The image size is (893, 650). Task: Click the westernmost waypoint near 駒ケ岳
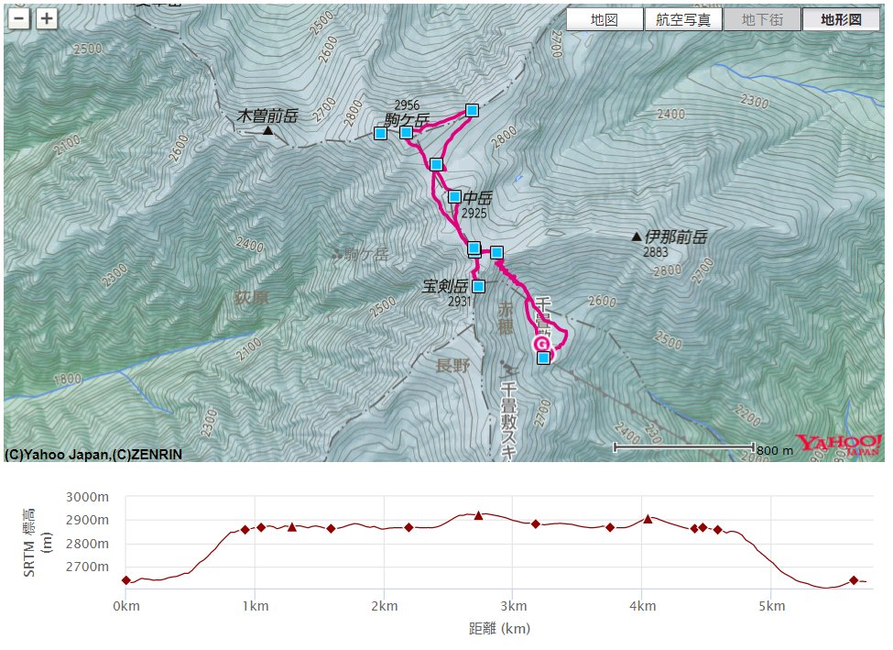[381, 133]
